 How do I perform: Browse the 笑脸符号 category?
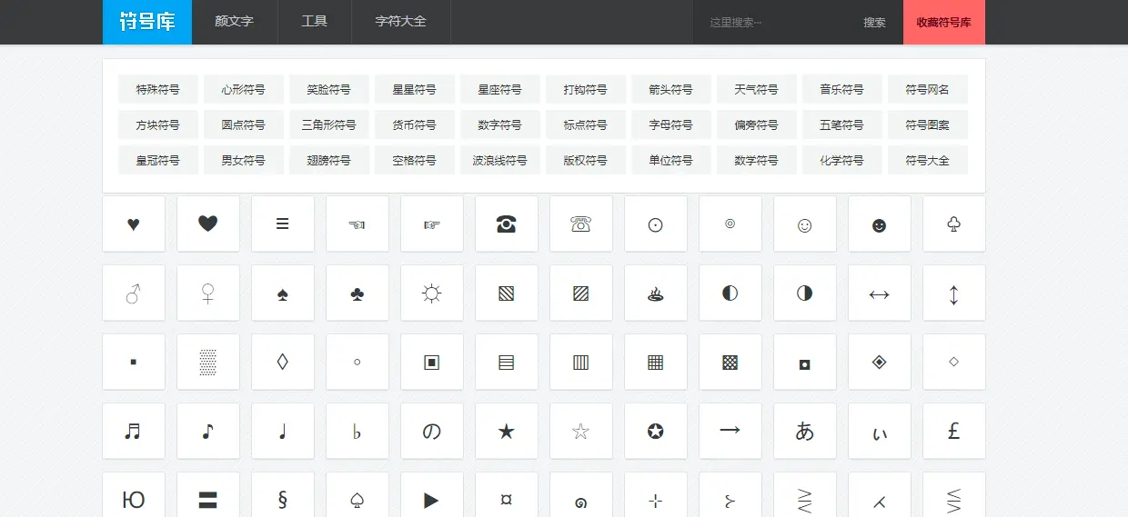(x=329, y=89)
